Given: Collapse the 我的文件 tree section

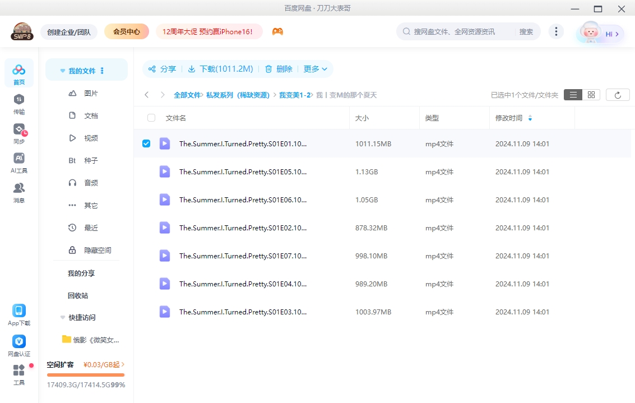Looking at the screenshot, I should tap(63, 71).
